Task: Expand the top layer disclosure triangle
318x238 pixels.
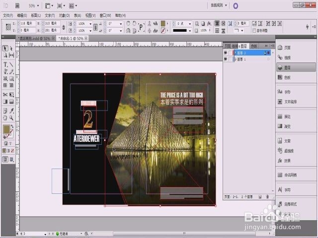Action: 236,53
